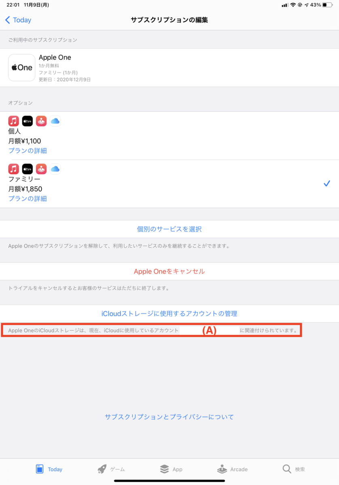The image size is (339, 485).
Task: Tap Apple Arcade icon in ファミリー plan
Action: pyautogui.click(x=41, y=169)
